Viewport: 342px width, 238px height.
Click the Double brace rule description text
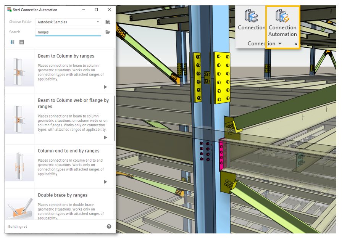pos(71,211)
